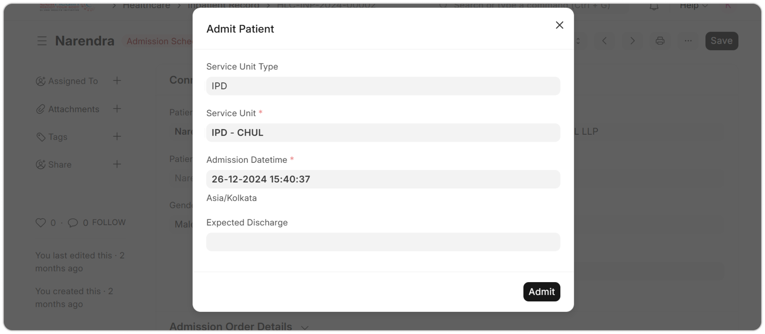Click the Expected Discharge field
The width and height of the screenshot is (765, 334).
pyautogui.click(x=383, y=242)
